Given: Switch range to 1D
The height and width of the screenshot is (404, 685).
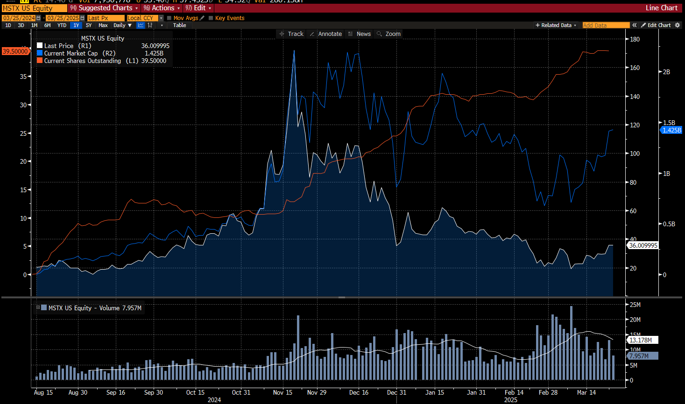Looking at the screenshot, I should 8,25.
